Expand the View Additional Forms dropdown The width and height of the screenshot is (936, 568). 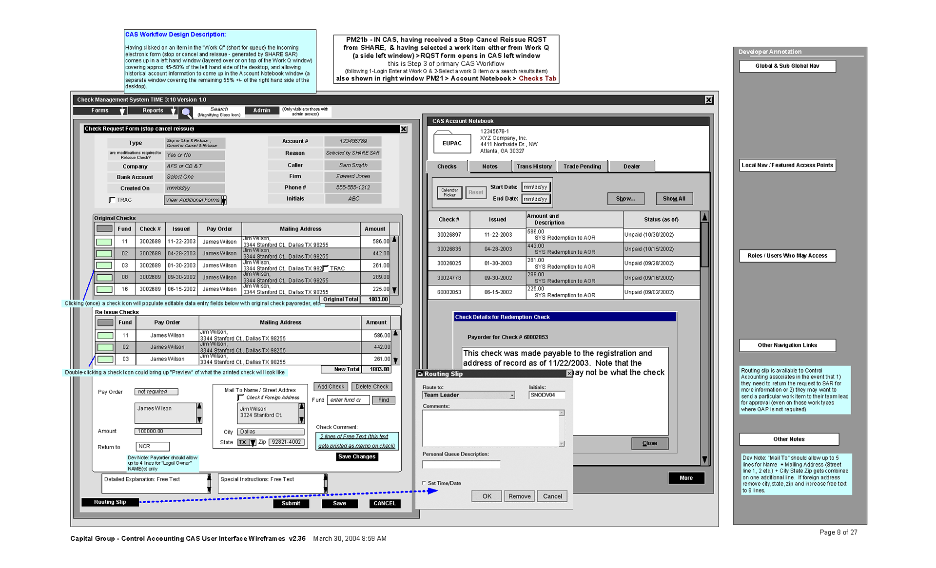click(x=224, y=200)
